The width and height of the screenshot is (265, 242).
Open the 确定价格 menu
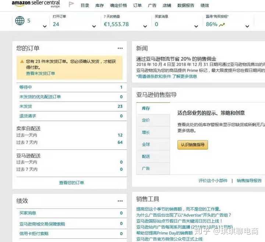[119, 6]
